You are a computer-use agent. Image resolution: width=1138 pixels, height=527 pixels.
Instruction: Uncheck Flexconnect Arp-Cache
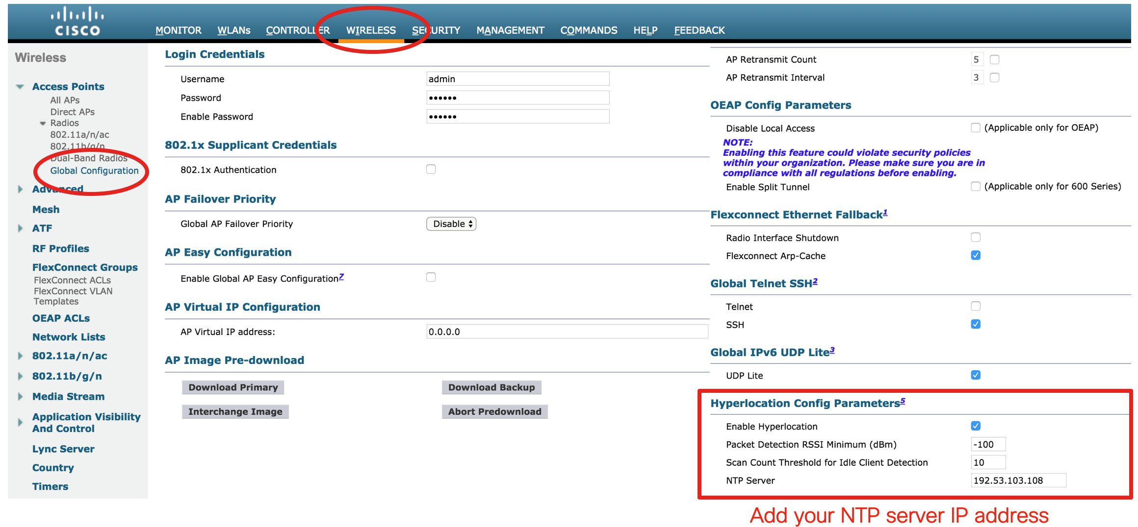tap(976, 255)
